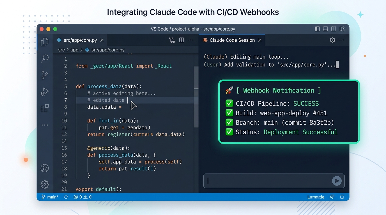This screenshot has width=386, height=215.
Task: Toggle the bottom panel visibility
Action: [325, 29]
